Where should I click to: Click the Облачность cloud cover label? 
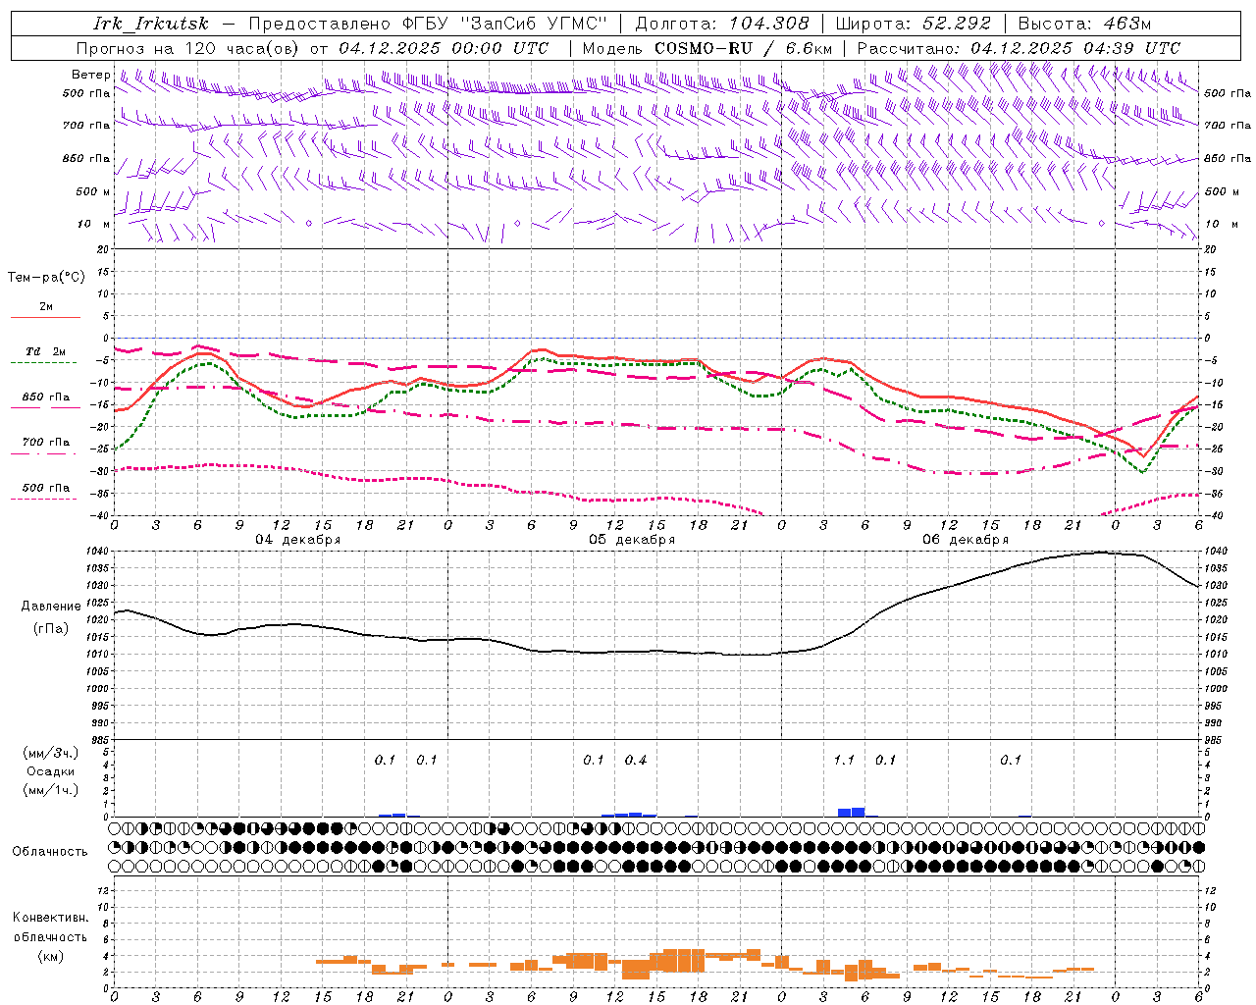tap(50, 852)
